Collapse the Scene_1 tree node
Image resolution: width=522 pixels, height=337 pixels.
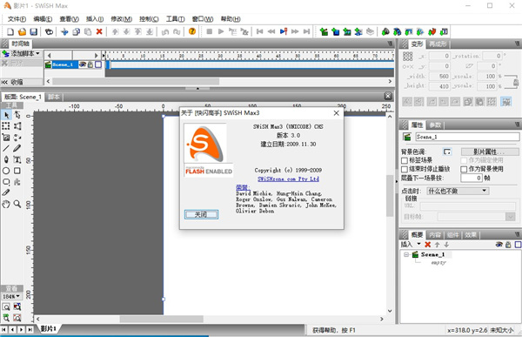406,254
